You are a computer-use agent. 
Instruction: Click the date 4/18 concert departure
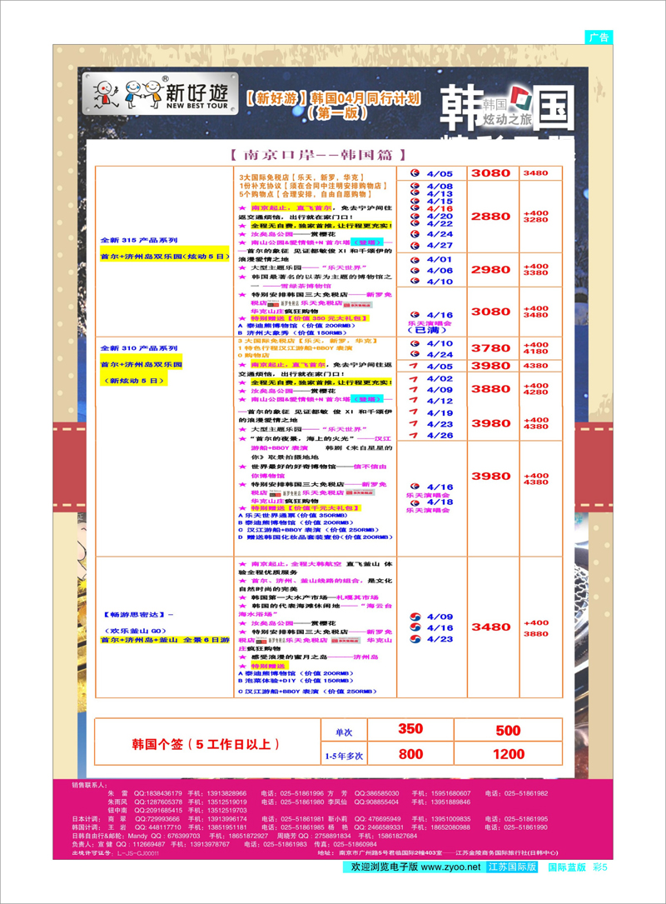pos(440,502)
